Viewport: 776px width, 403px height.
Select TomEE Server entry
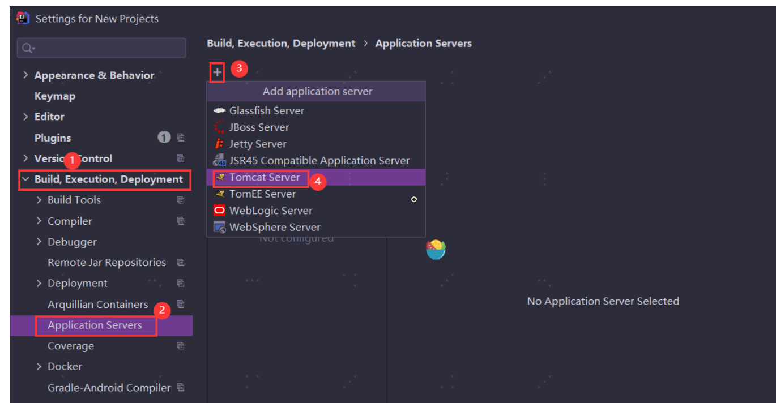[316, 194]
